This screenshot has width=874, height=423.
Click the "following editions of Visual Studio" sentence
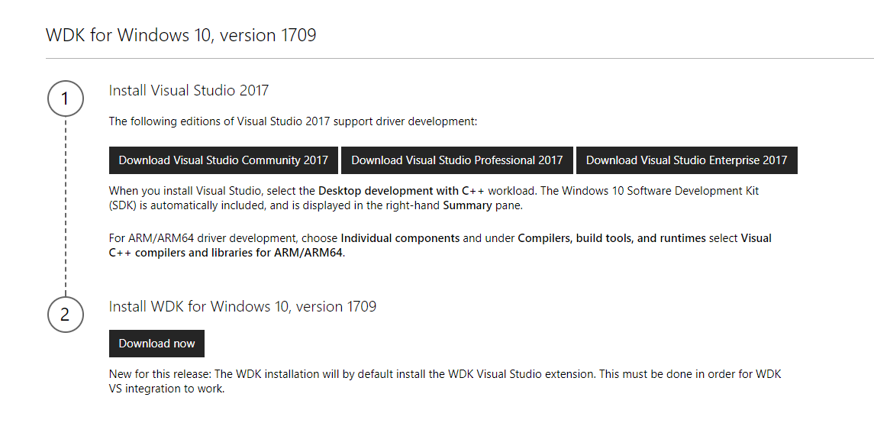pos(292,121)
